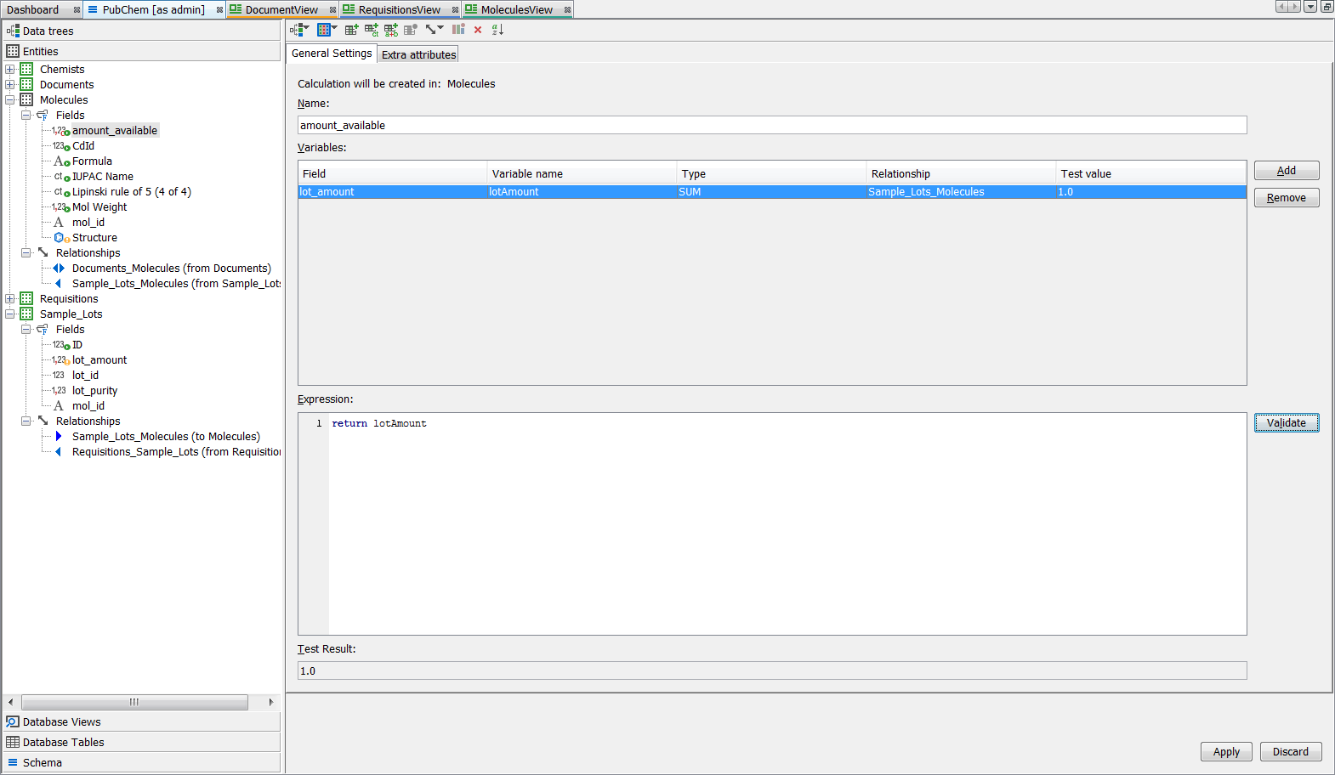Click the Add variable button
1335x775 pixels.
(x=1286, y=171)
